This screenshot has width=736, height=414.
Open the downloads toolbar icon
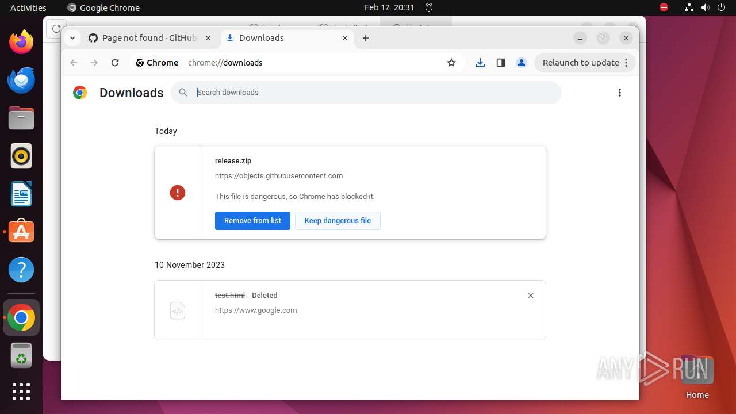click(x=480, y=63)
